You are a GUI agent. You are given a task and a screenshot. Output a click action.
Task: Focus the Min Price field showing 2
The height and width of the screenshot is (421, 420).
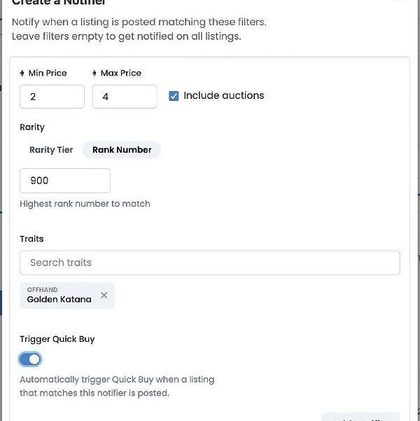click(52, 97)
